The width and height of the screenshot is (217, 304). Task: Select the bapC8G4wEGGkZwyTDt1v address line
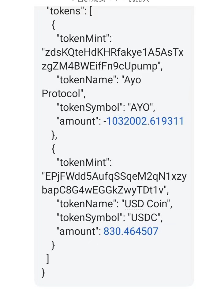[x=105, y=190]
